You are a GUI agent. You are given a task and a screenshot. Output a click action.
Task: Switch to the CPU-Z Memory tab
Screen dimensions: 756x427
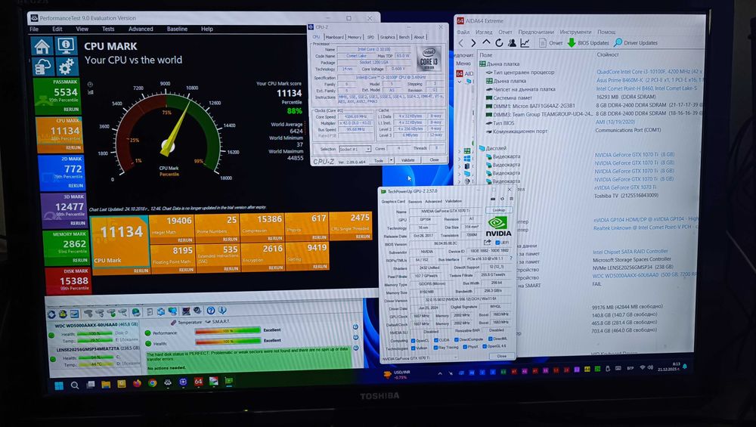point(355,37)
